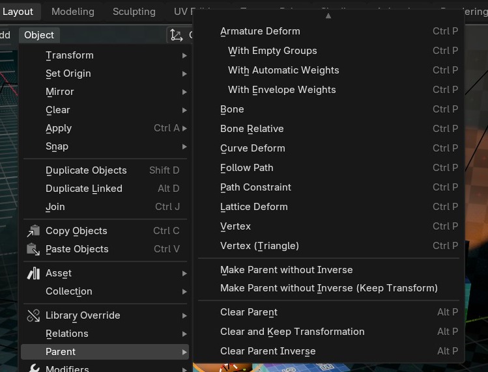Open the Modifiers submenu entry
The width and height of the screenshot is (488, 372).
pyautogui.click(x=105, y=368)
